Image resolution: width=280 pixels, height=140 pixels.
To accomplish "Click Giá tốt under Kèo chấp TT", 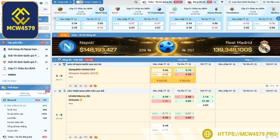I will 161,81.
